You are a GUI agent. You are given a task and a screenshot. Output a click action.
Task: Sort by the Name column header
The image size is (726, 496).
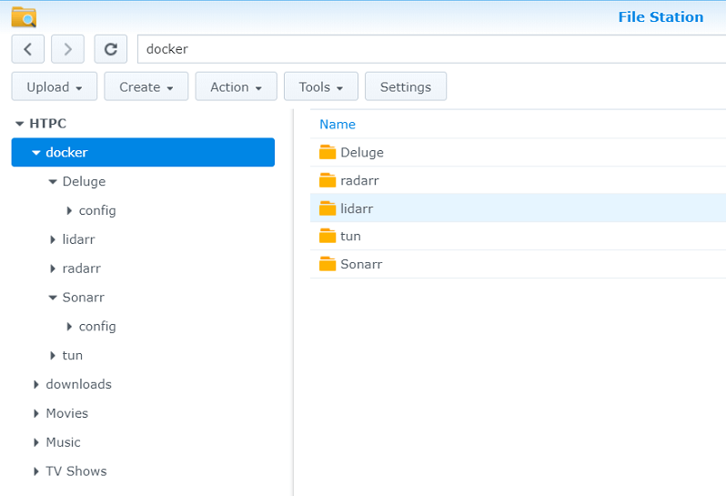(x=338, y=124)
